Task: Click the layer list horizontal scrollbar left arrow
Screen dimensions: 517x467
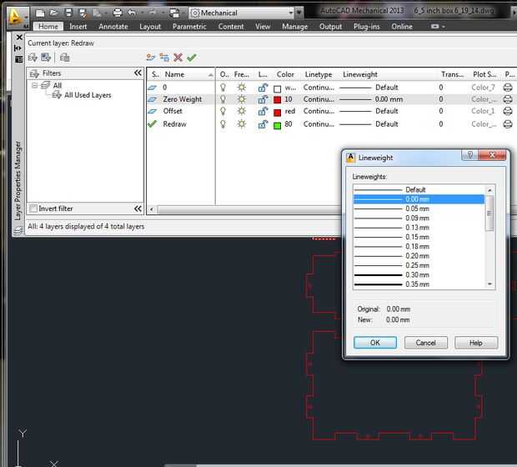Action: [x=152, y=209]
